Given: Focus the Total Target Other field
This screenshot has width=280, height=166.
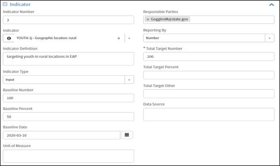Looking at the screenshot, I should pyautogui.click(x=209, y=94).
